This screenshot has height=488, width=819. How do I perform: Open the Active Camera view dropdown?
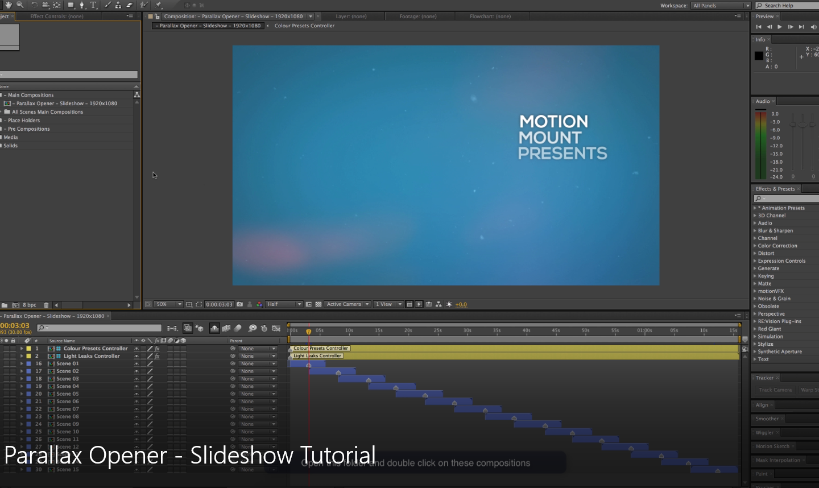pyautogui.click(x=347, y=304)
